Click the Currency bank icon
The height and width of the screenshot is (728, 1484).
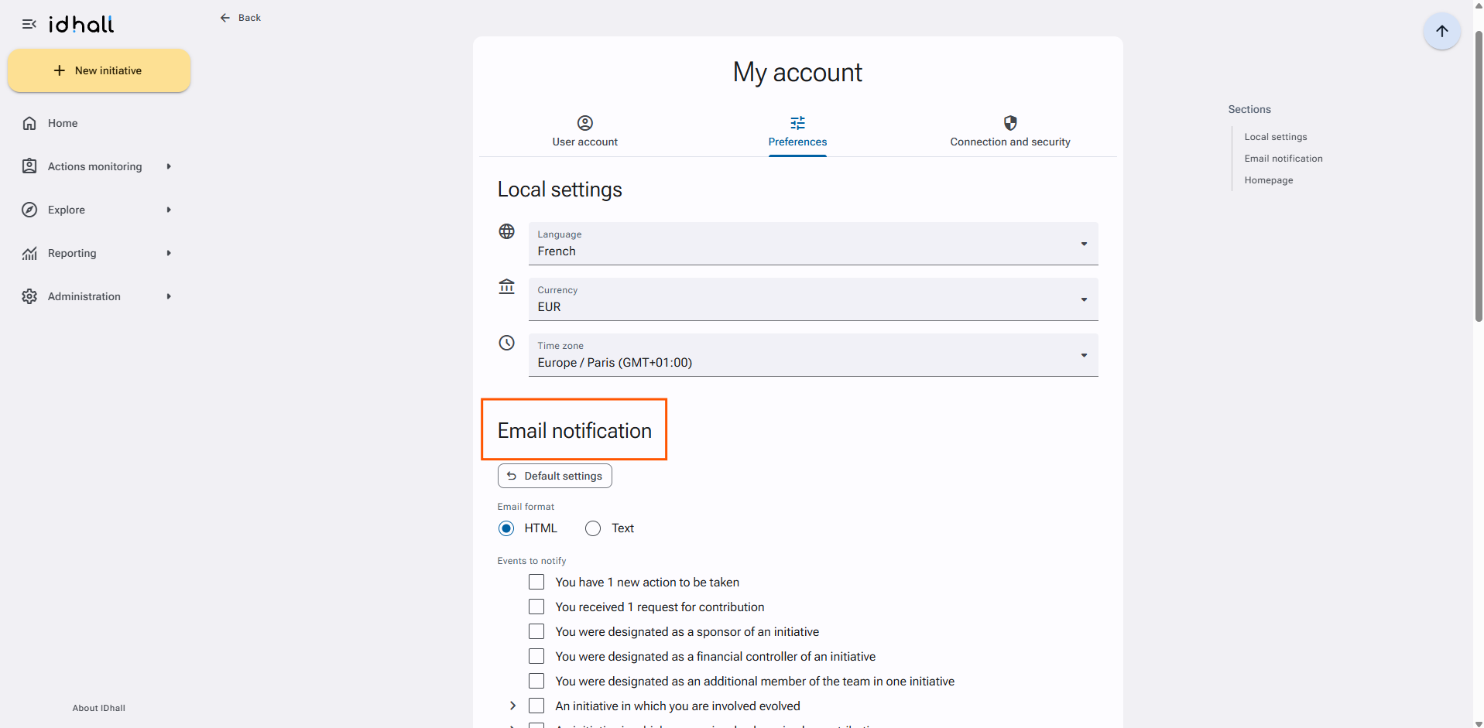507,287
